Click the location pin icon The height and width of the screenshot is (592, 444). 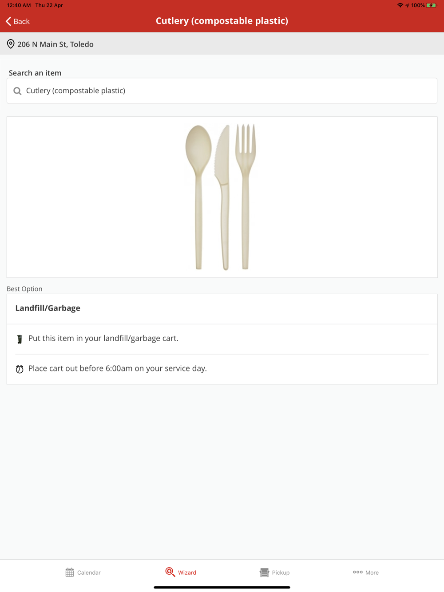tap(11, 44)
